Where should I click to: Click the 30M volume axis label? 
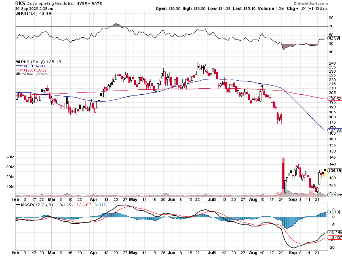click(10, 167)
